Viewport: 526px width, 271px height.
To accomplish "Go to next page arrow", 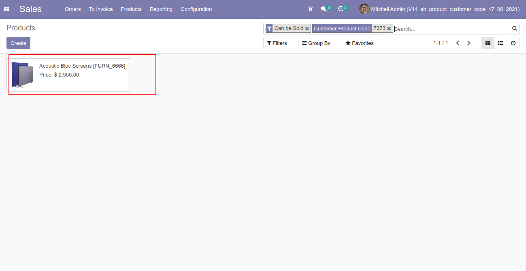I will pos(469,43).
